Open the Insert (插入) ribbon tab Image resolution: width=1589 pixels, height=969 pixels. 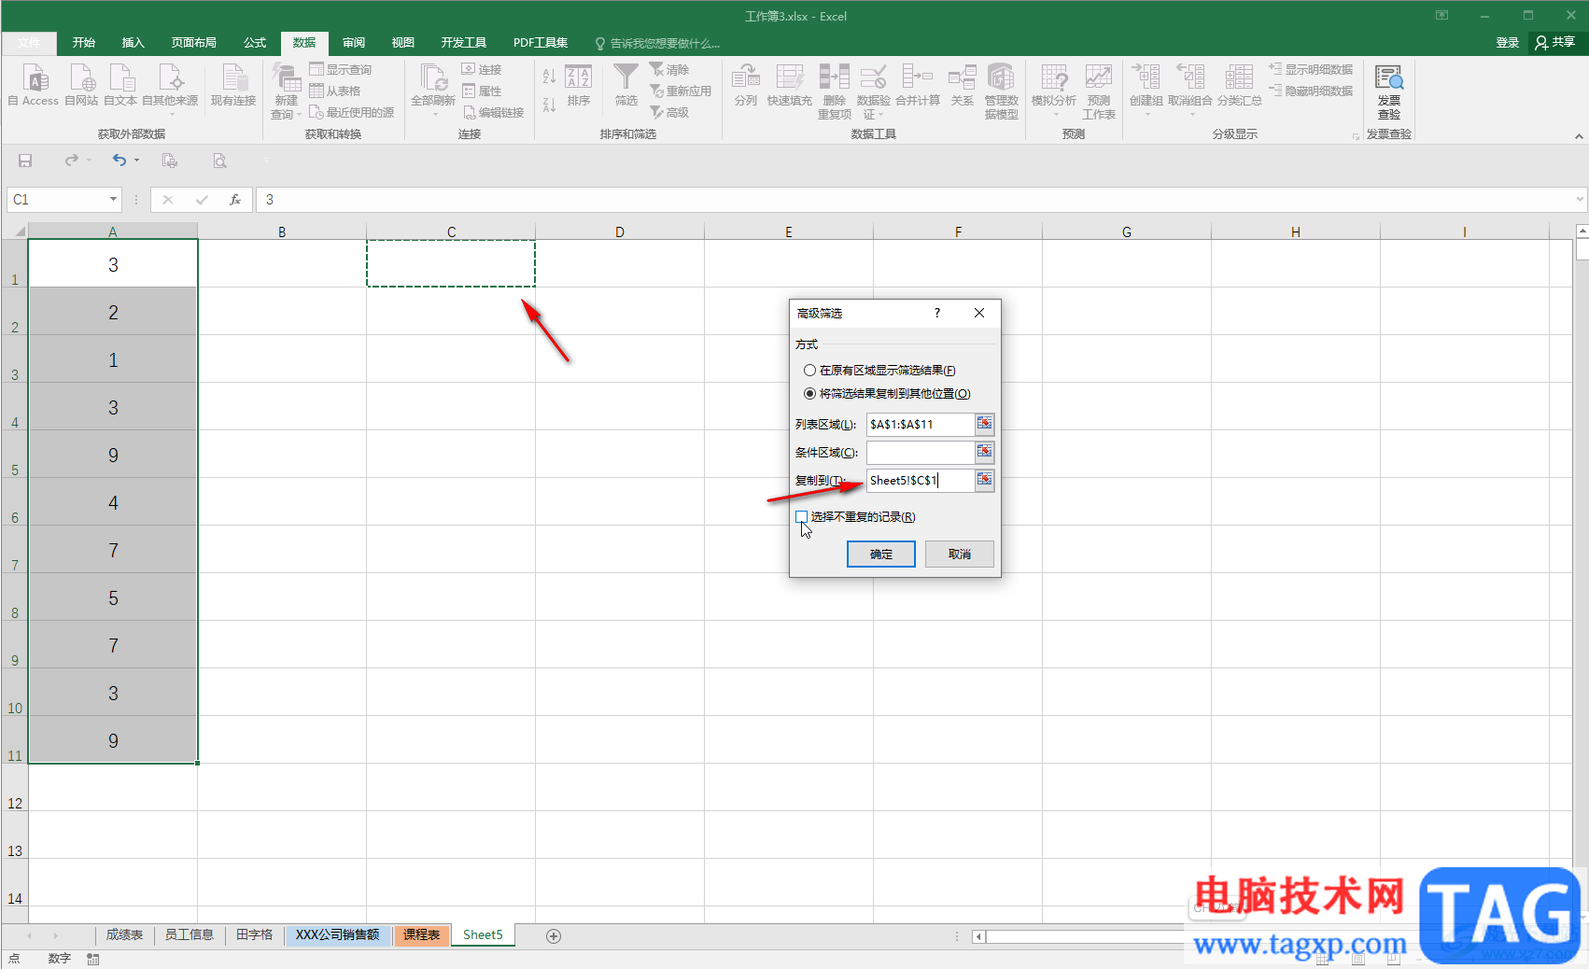[x=134, y=43]
